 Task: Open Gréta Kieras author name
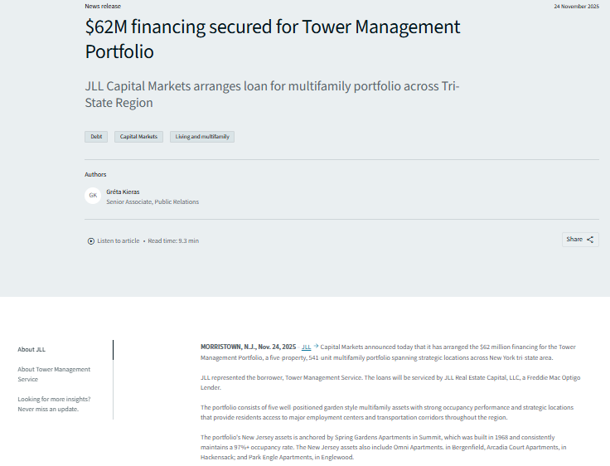pos(123,192)
